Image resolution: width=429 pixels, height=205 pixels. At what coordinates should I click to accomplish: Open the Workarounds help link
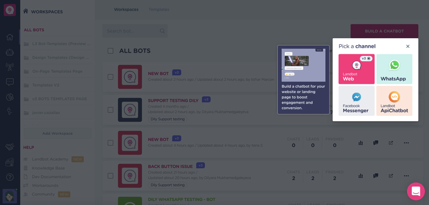(x=45, y=185)
